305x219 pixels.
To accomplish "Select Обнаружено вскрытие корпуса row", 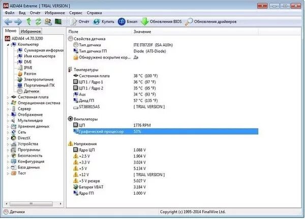I will pyautogui.click(x=166, y=57).
